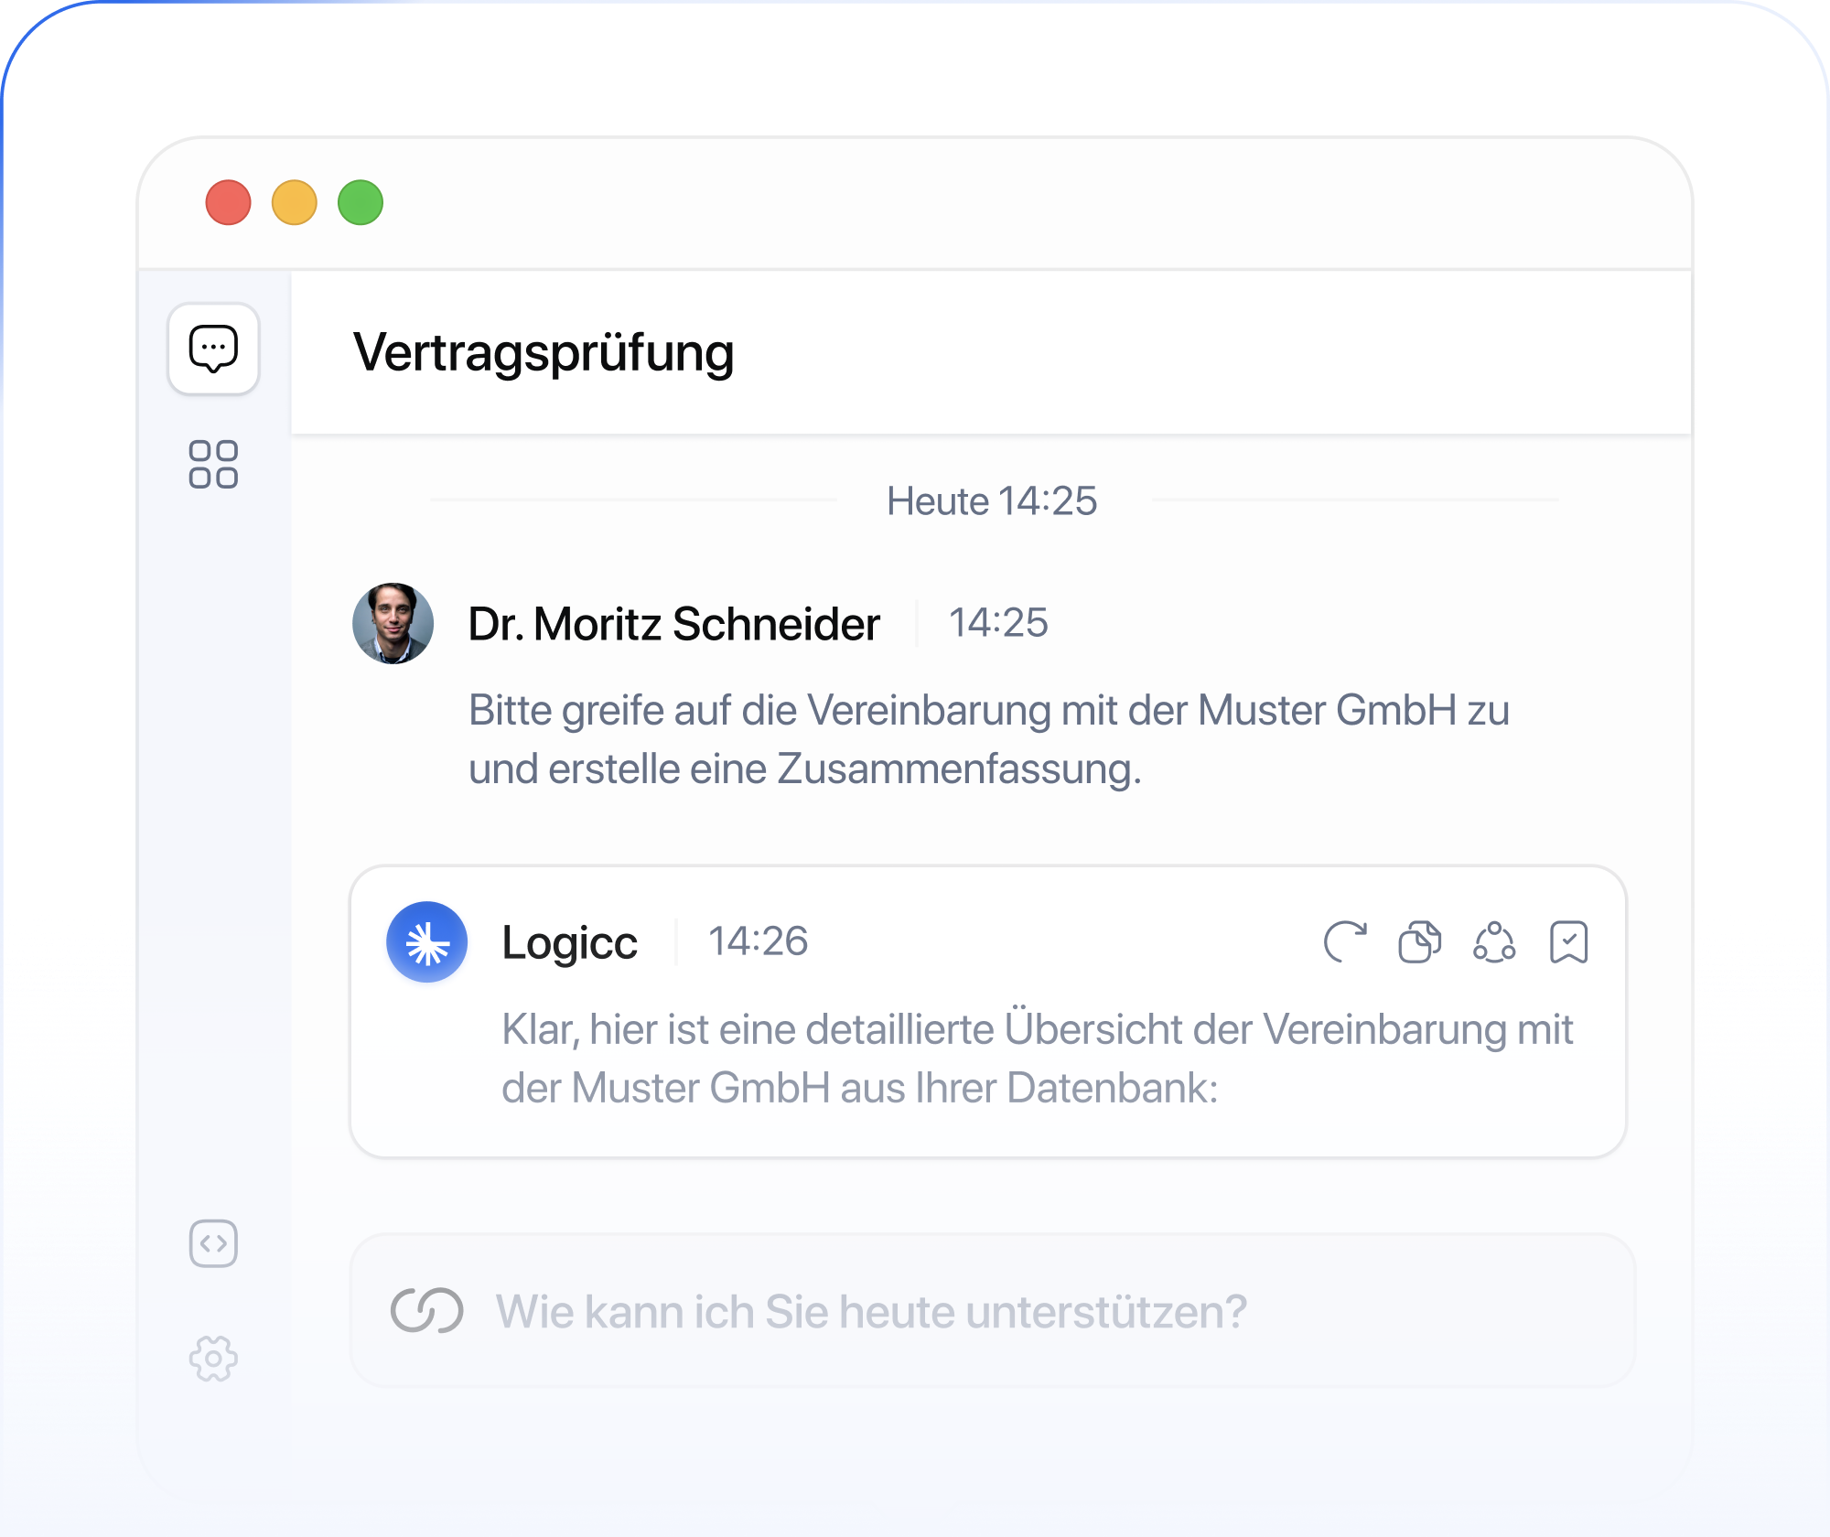
Task: Bookmark the Logicc response
Action: (1568, 941)
